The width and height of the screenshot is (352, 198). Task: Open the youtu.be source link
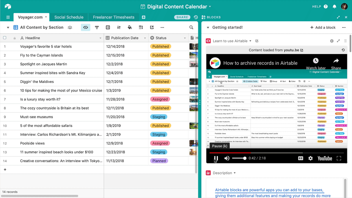click(293, 50)
